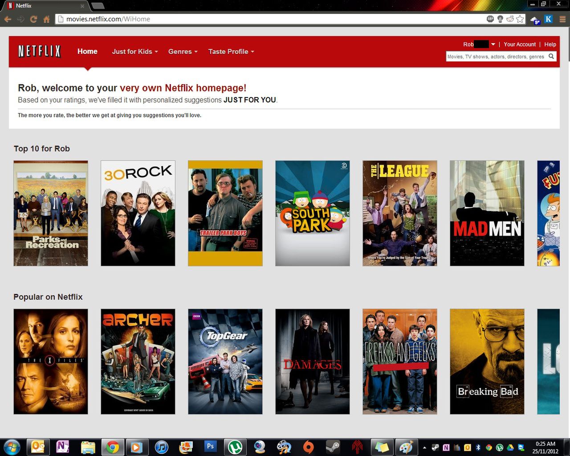Screen dimensions: 570x456
Task: Open the Reddit alien extension icon
Action: 510,19
